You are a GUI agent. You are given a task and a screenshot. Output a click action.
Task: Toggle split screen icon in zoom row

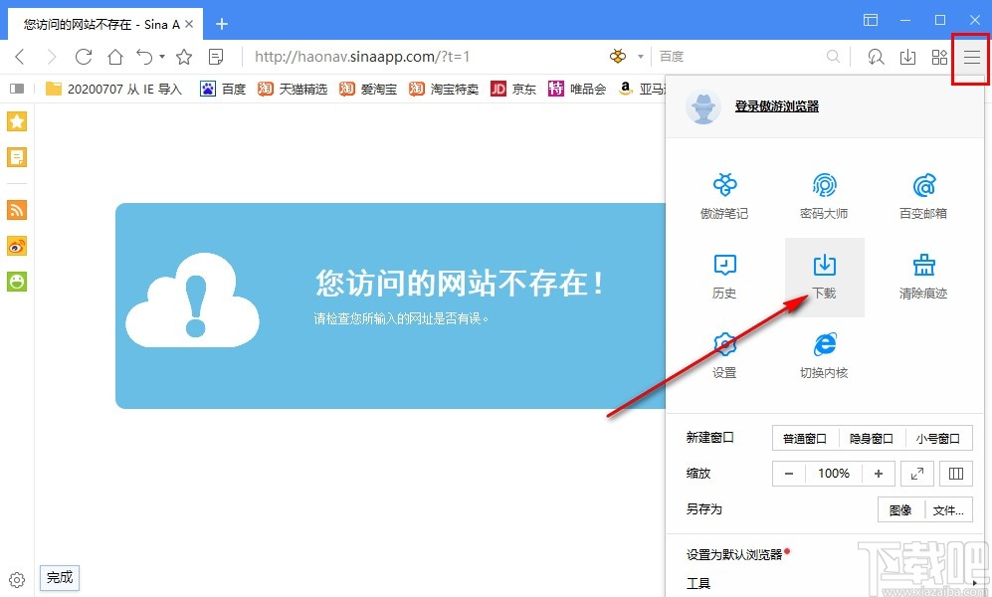pos(956,473)
